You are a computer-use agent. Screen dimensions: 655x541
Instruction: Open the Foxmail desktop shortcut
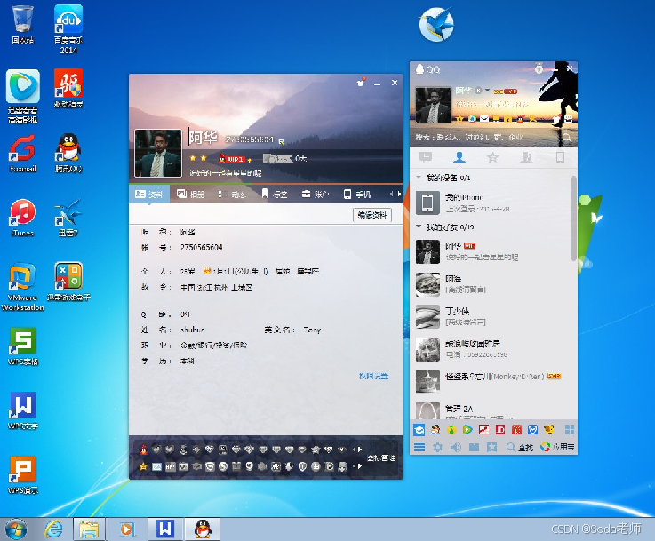coord(23,153)
